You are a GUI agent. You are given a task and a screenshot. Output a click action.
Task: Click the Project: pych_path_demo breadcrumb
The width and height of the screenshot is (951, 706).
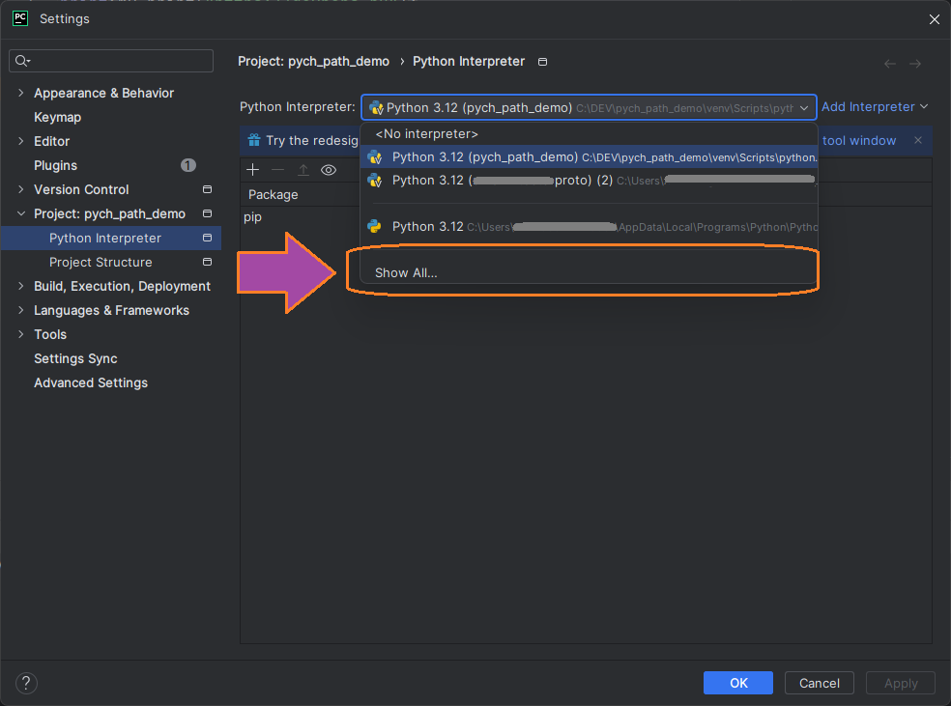pos(313,61)
